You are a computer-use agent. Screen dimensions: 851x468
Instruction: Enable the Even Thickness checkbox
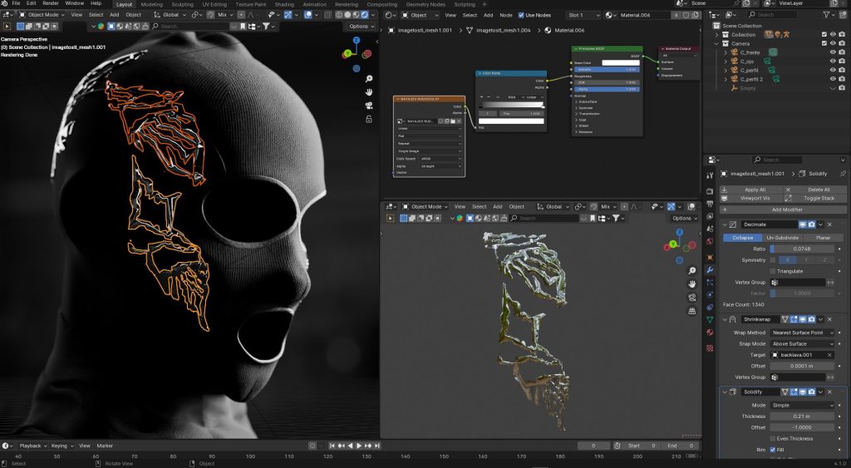tap(773, 439)
